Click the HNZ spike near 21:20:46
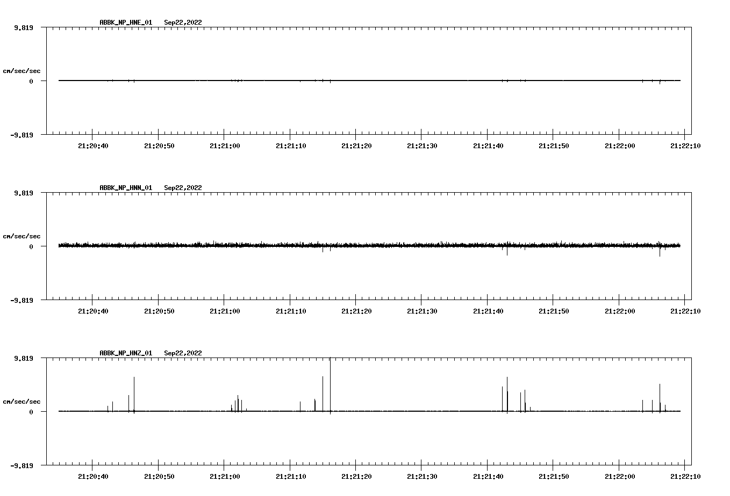The height and width of the screenshot is (496, 730). pyautogui.click(x=134, y=395)
